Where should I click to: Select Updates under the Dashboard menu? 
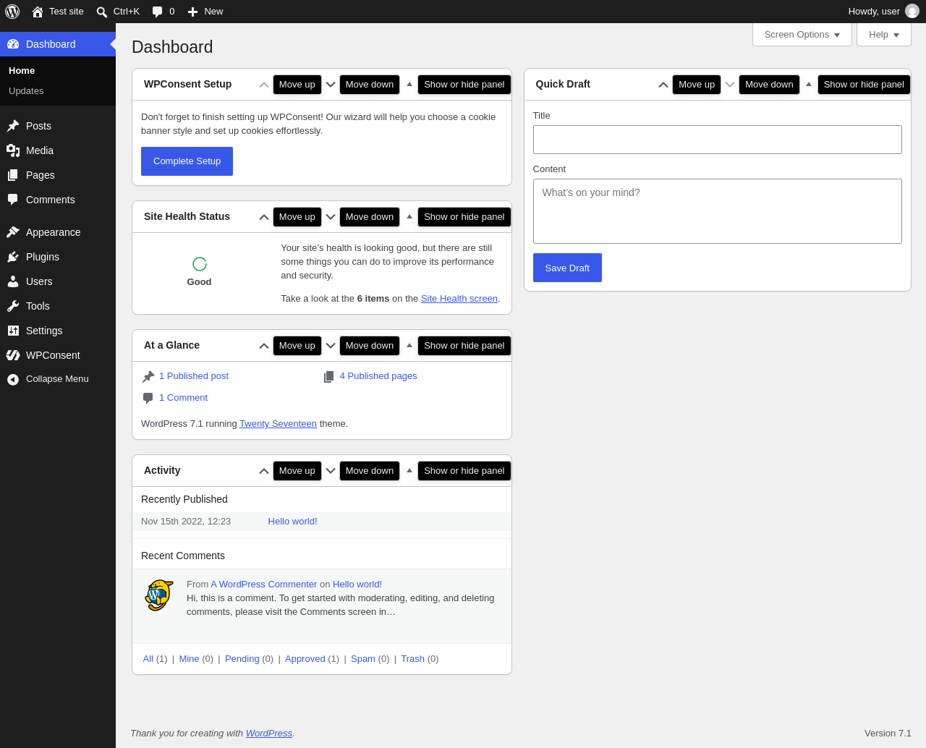click(x=26, y=91)
